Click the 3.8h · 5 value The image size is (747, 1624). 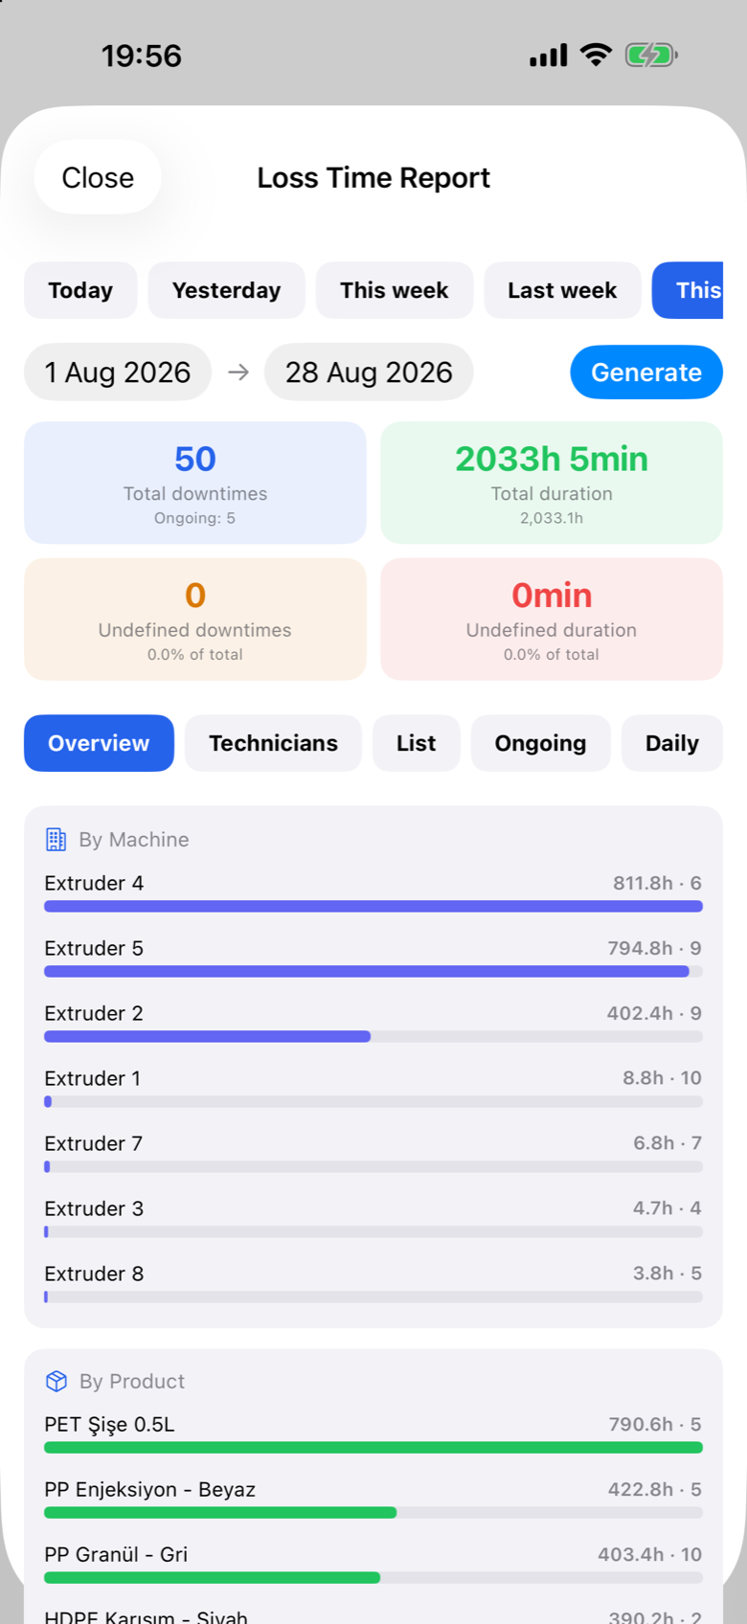pyautogui.click(x=668, y=1274)
